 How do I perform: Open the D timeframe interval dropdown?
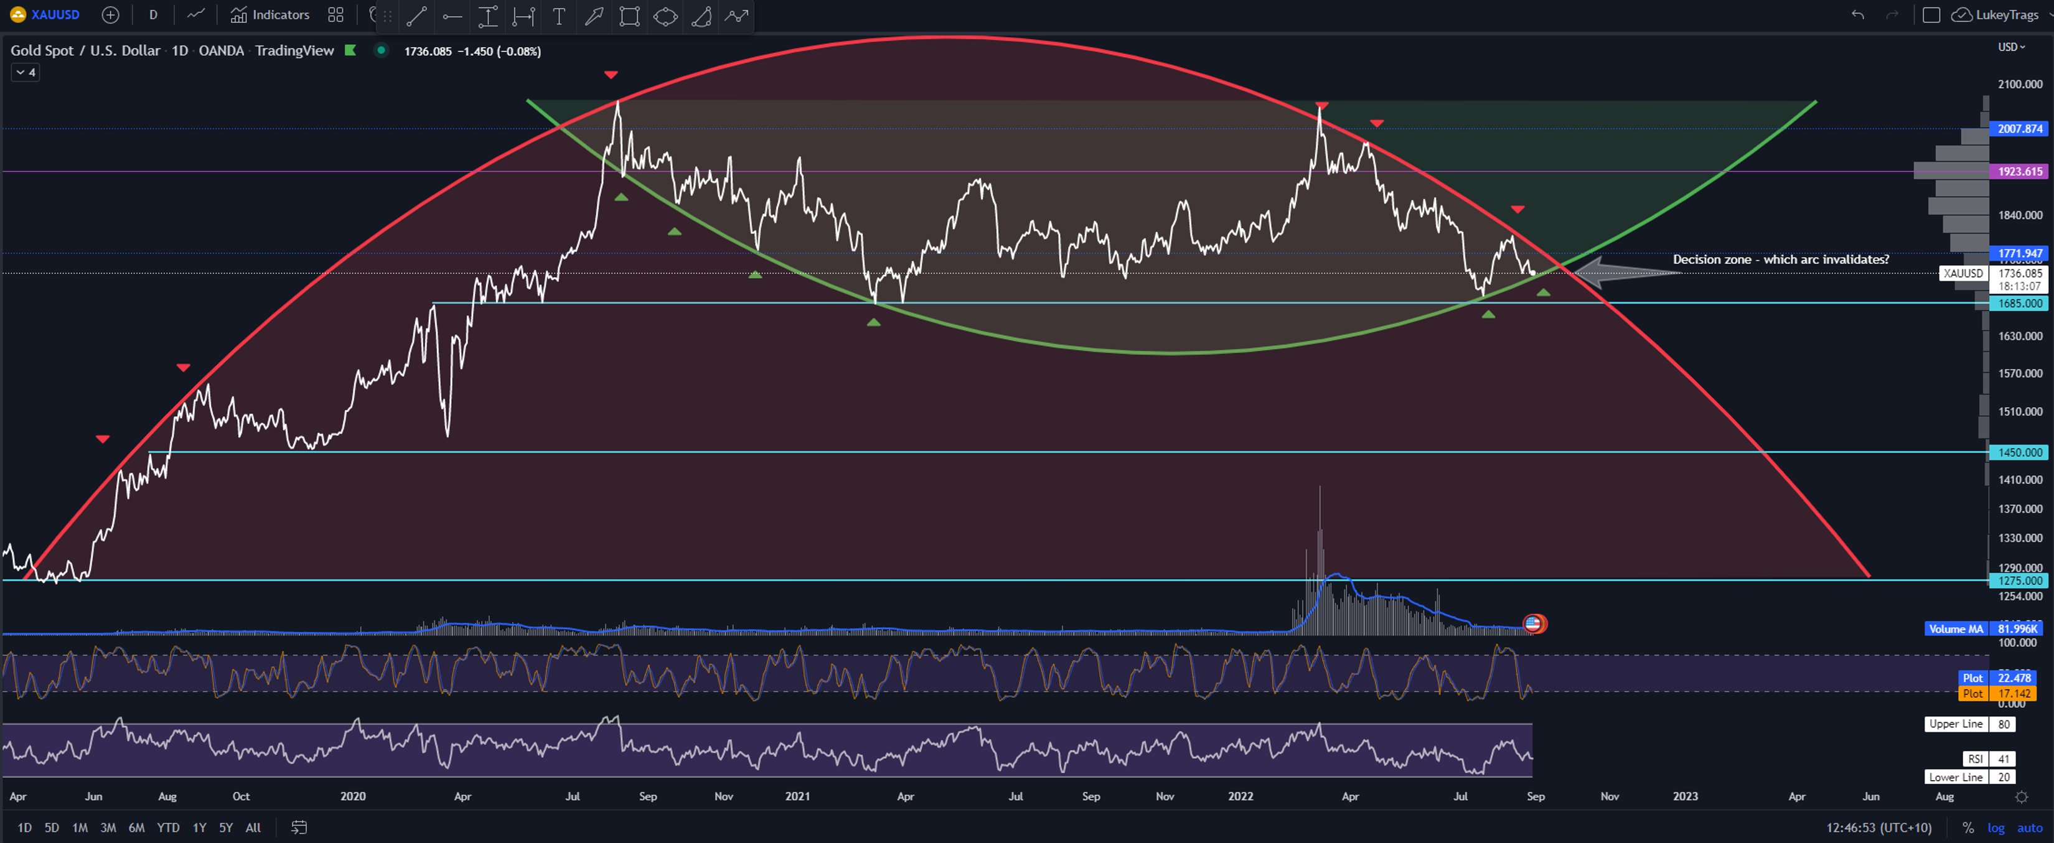[153, 15]
